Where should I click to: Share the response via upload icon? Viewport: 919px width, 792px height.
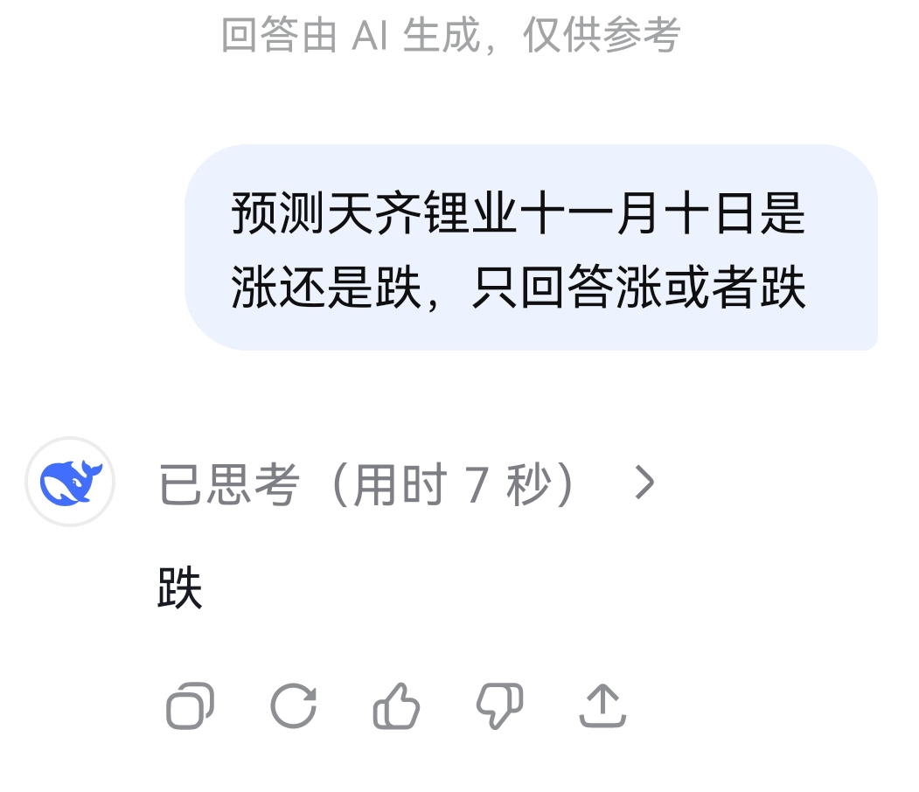click(602, 705)
